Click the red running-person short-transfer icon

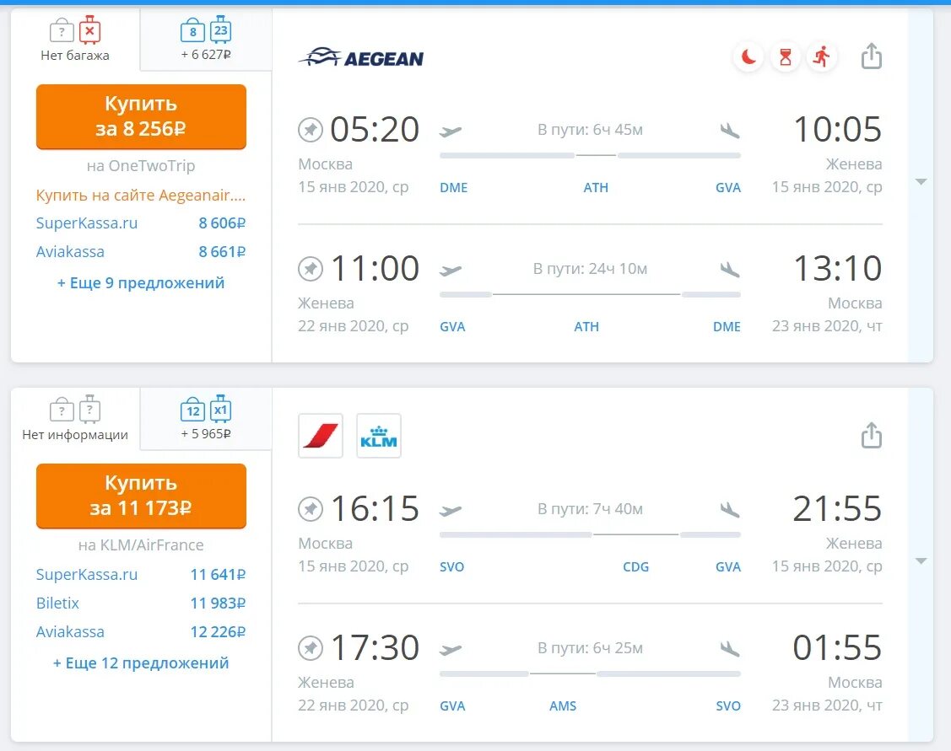821,57
